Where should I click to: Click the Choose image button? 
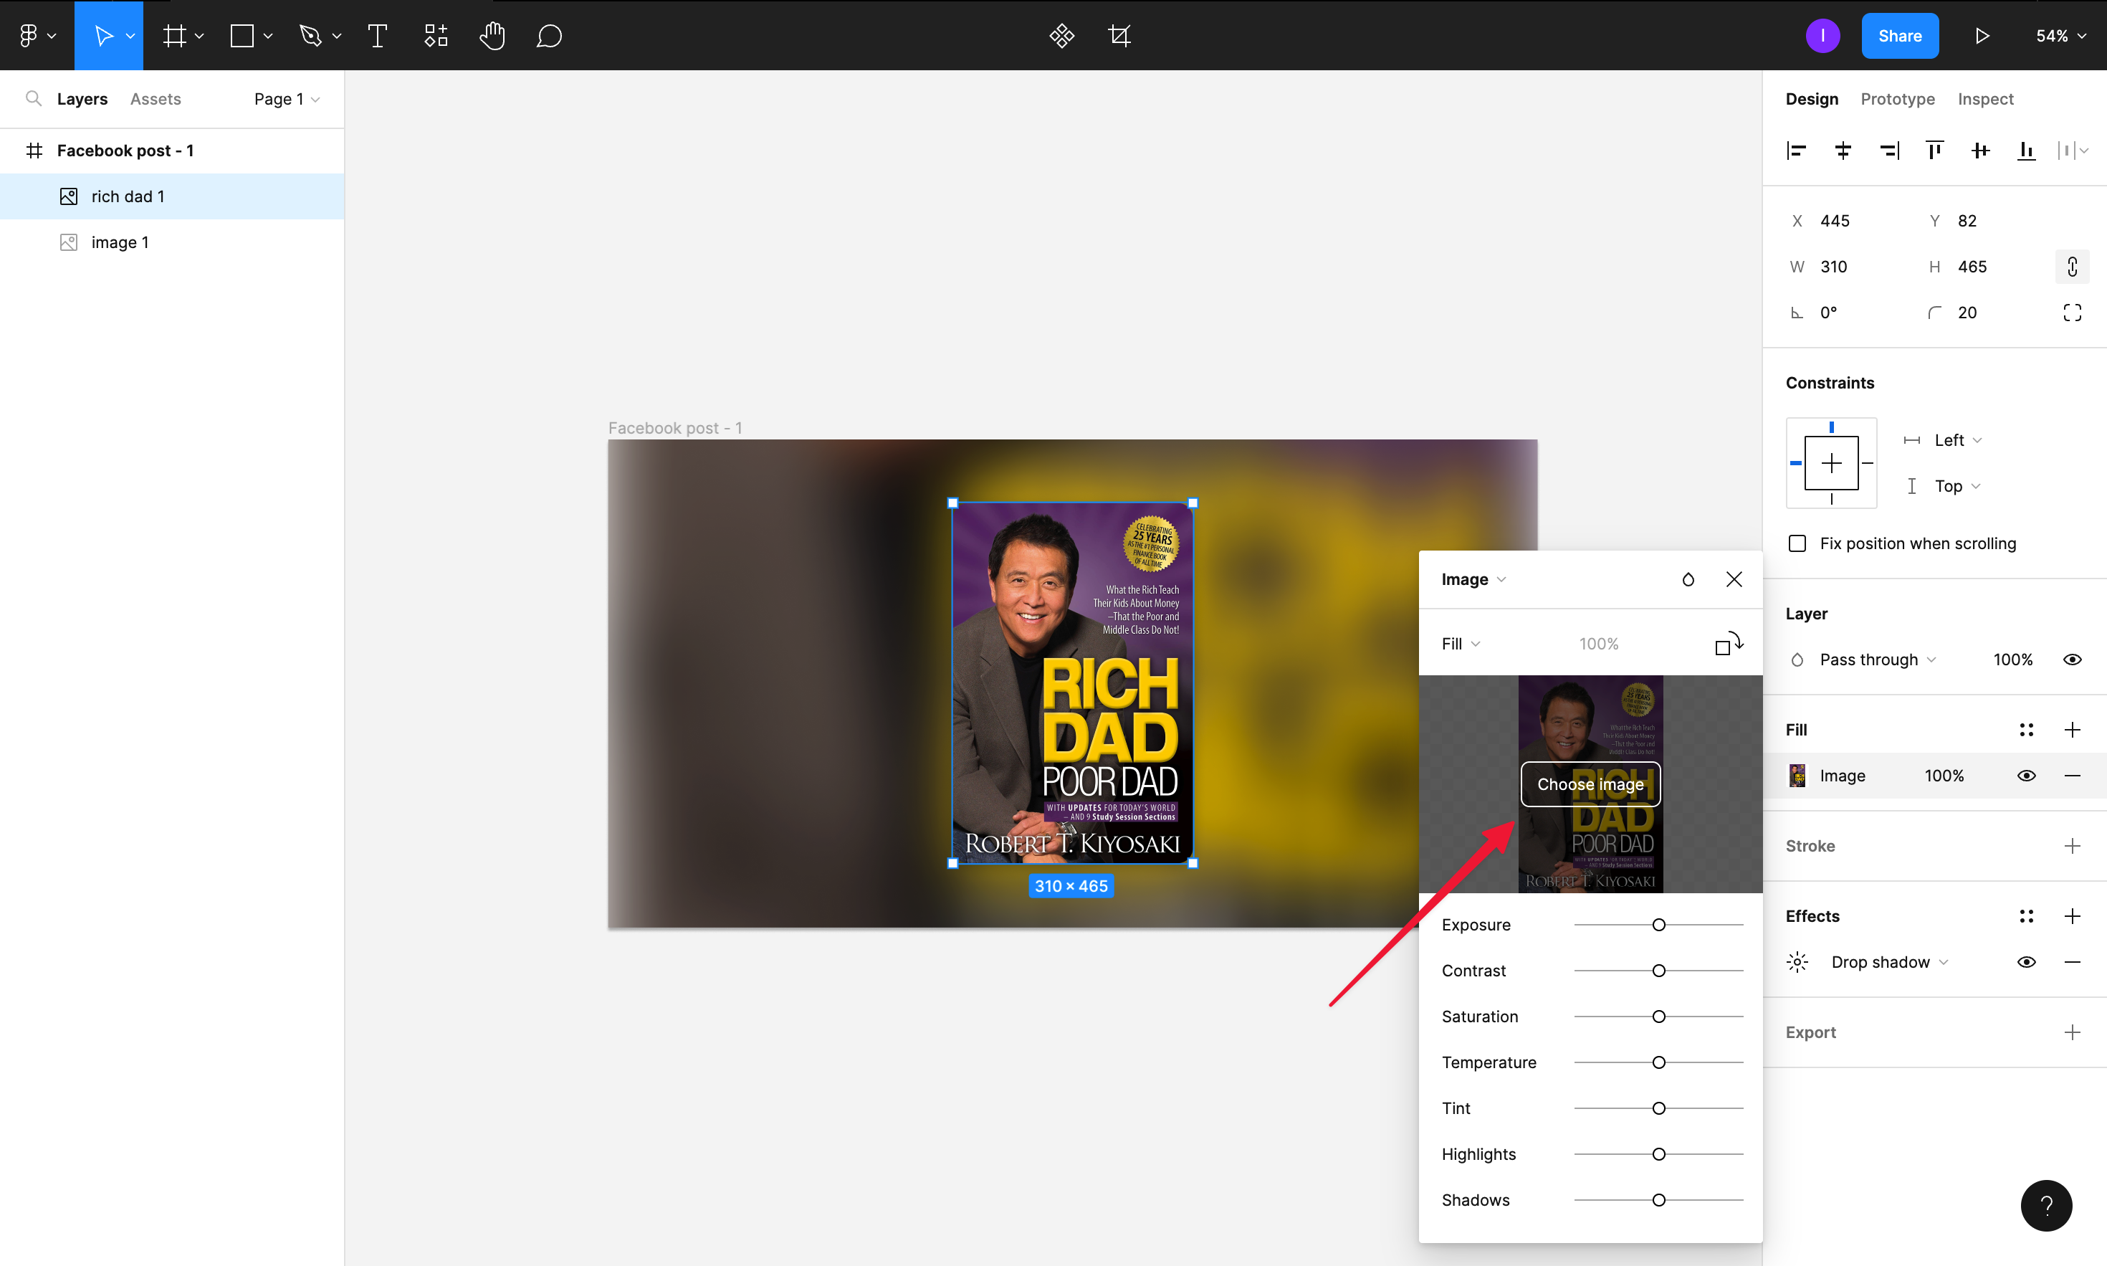click(x=1590, y=784)
